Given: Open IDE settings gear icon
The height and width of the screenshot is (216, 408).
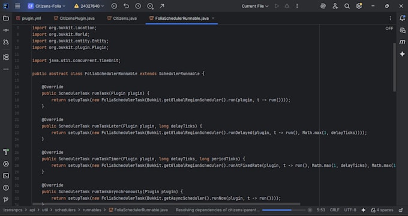Looking at the screenshot, I should [359, 6].
